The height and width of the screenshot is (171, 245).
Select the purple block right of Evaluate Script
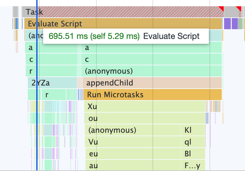227,24
